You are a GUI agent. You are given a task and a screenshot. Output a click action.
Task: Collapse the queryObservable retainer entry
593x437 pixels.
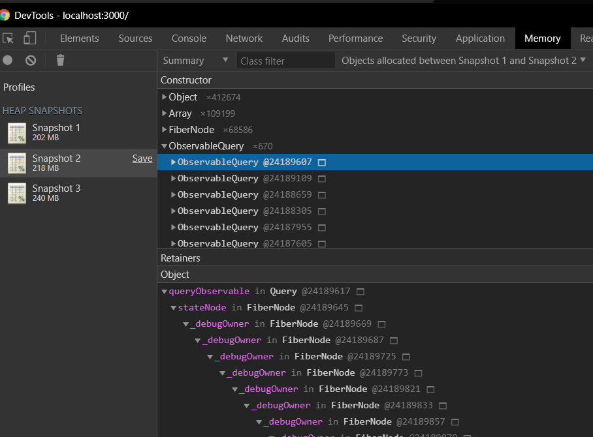(164, 291)
